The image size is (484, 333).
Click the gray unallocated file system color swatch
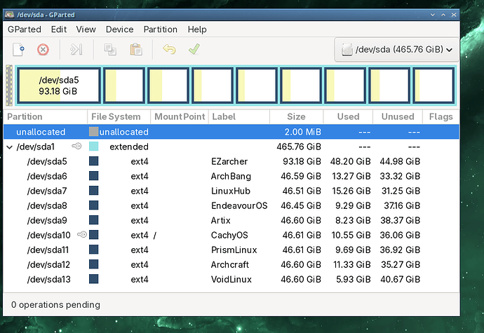tap(93, 132)
